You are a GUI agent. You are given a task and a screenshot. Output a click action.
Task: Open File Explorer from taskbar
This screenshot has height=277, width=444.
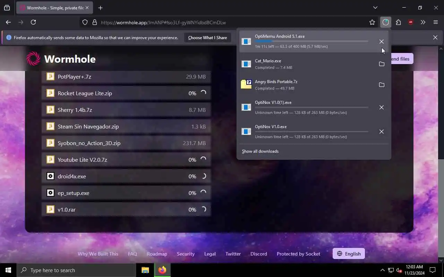coord(145,270)
